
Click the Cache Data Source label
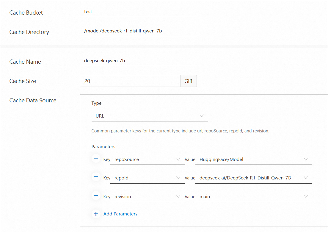[x=33, y=100]
